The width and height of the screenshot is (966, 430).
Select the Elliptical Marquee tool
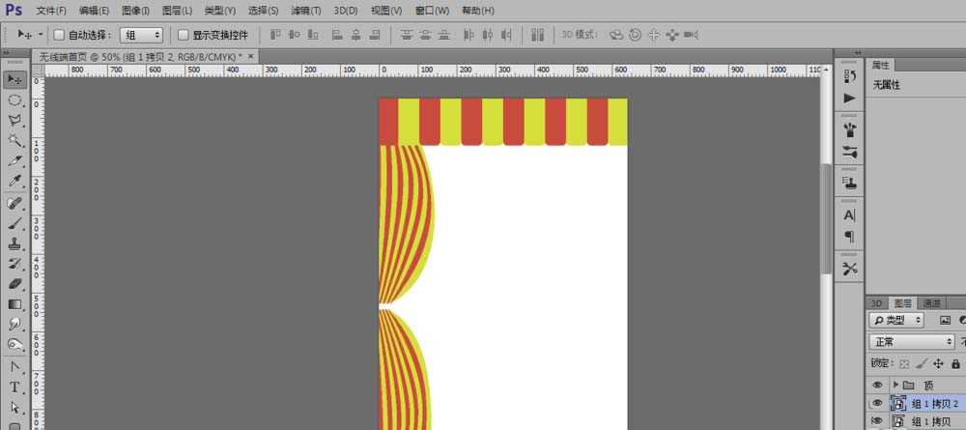(x=15, y=100)
